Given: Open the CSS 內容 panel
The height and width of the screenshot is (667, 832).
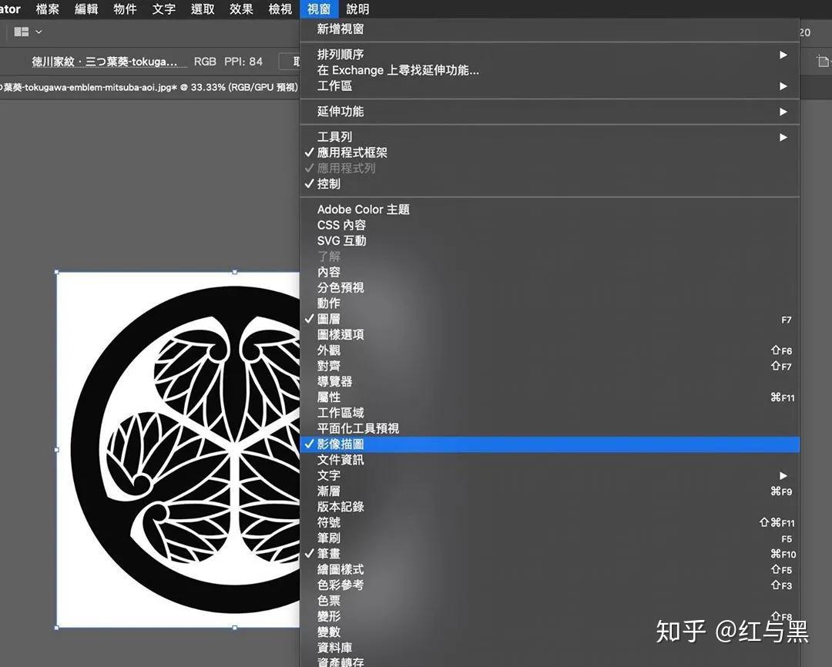Looking at the screenshot, I should pyautogui.click(x=550, y=225).
